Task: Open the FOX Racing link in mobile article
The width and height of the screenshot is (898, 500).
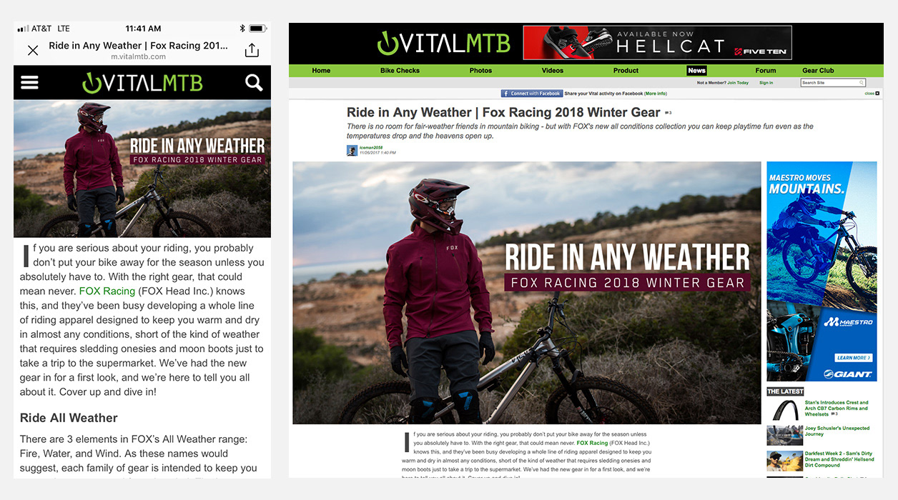Action: click(107, 291)
